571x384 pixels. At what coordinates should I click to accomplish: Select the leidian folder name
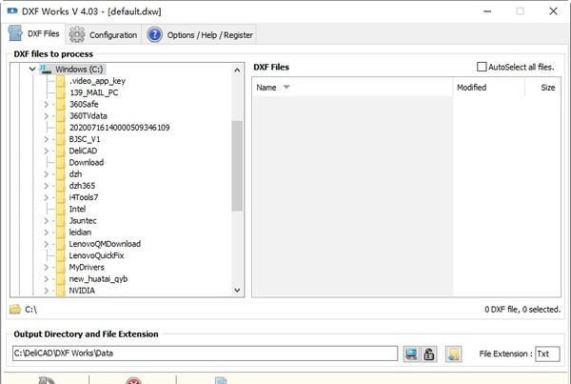[x=81, y=232]
